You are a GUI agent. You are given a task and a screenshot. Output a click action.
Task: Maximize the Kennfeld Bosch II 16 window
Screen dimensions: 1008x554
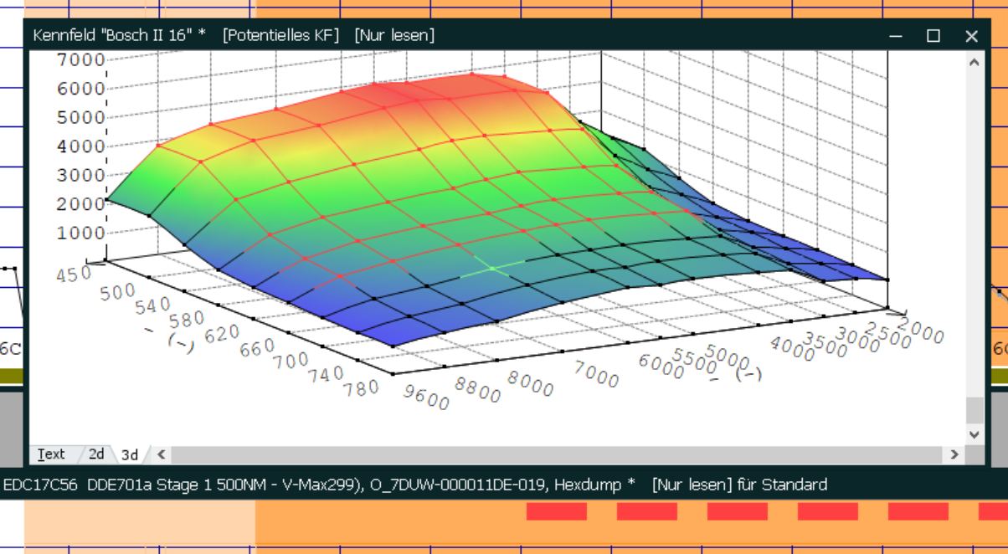[x=933, y=36]
